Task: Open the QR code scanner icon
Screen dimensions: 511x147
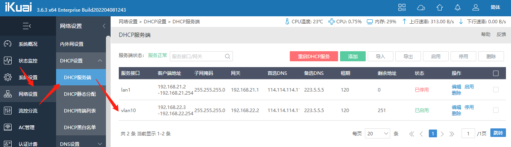Action: click(402, 7)
